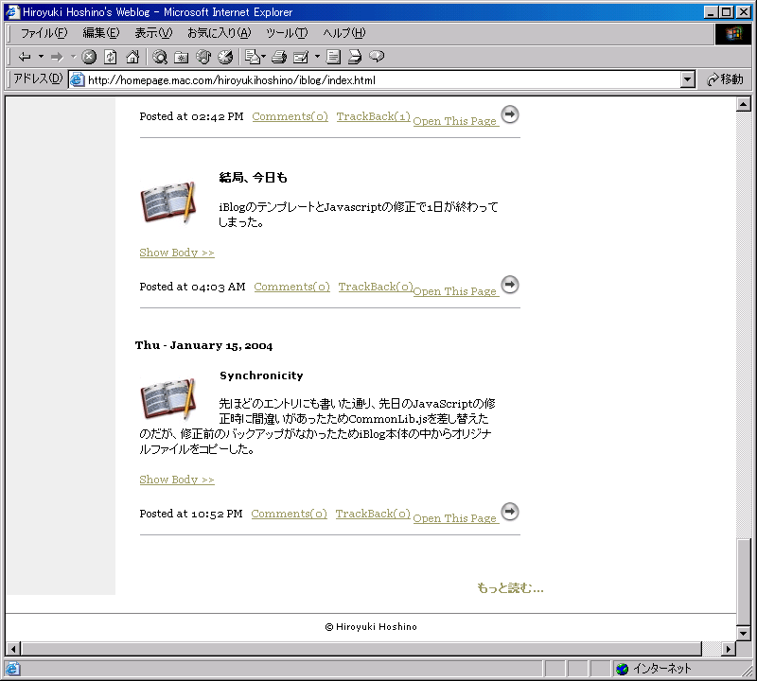The image size is (757, 681).
Task: Click the horizontal scrollbar left arrow
Action: pos(13,649)
